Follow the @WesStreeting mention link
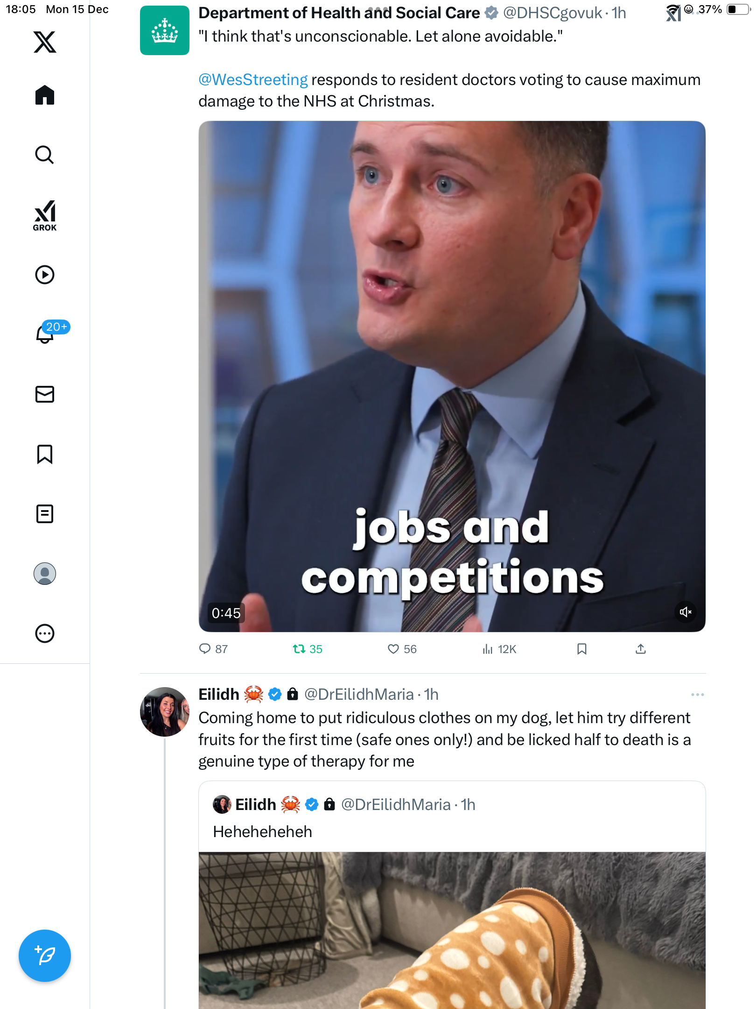Viewport: 756px width, 1009px height. tap(253, 80)
